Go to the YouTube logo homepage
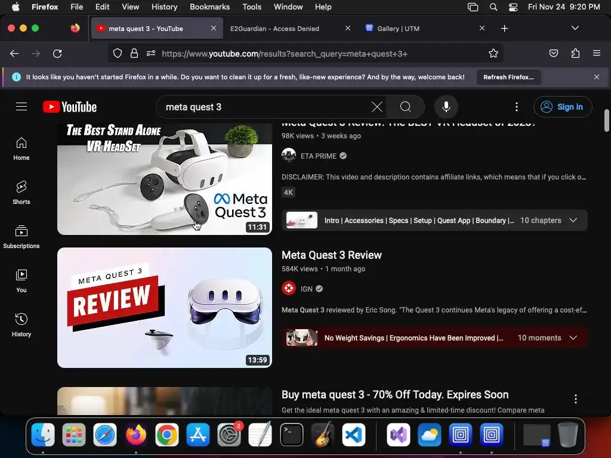The height and width of the screenshot is (458, 611). pyautogui.click(x=70, y=107)
